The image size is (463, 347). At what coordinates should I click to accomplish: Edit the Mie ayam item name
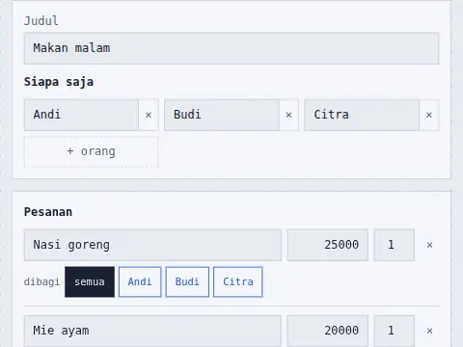pos(152,331)
